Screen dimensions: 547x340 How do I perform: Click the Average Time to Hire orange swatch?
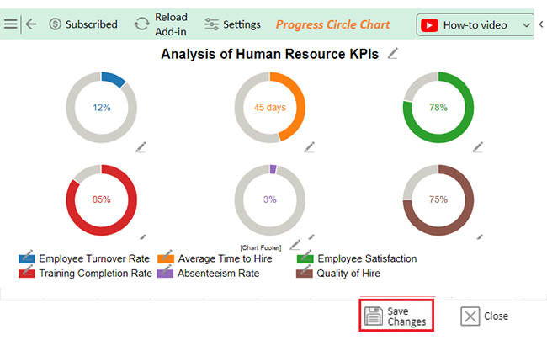click(x=166, y=258)
